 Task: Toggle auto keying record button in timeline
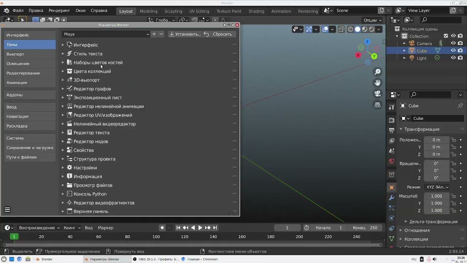click(162, 228)
